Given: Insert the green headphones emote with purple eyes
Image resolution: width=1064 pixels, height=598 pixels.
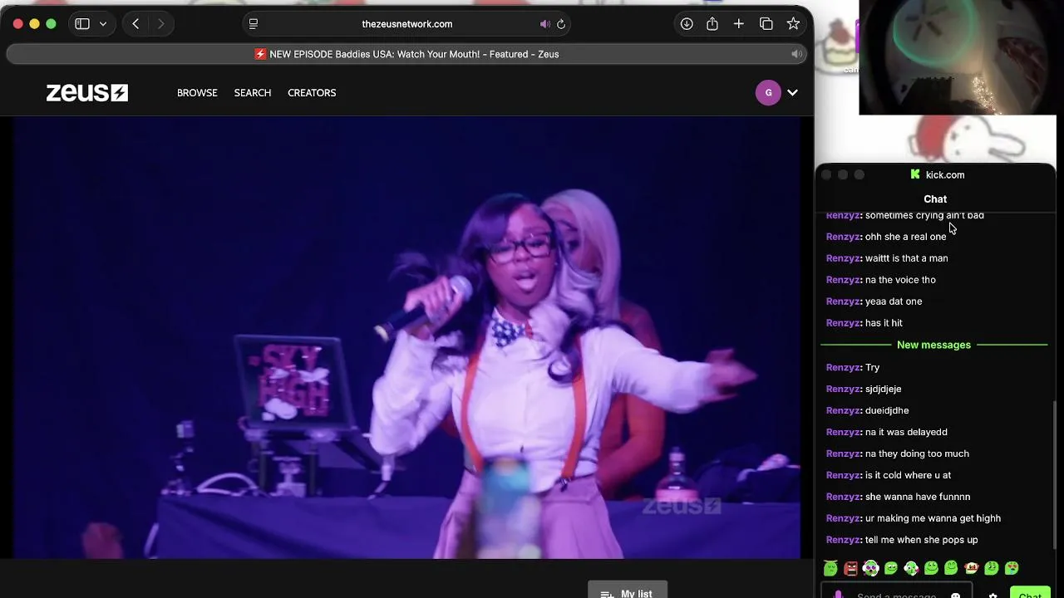Looking at the screenshot, I should pyautogui.click(x=870, y=568).
